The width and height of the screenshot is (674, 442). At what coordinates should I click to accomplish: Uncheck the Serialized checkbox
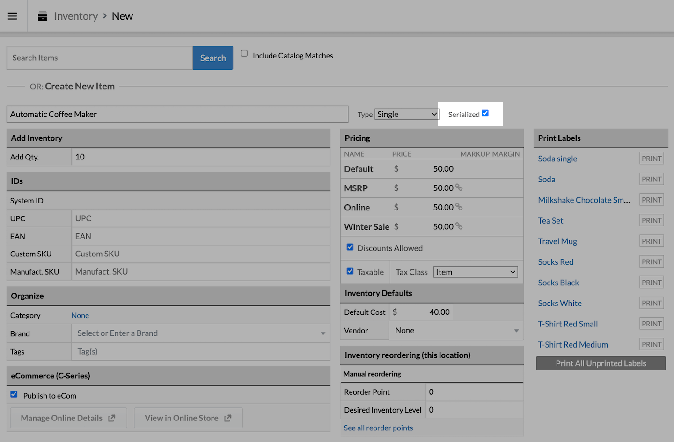(485, 113)
